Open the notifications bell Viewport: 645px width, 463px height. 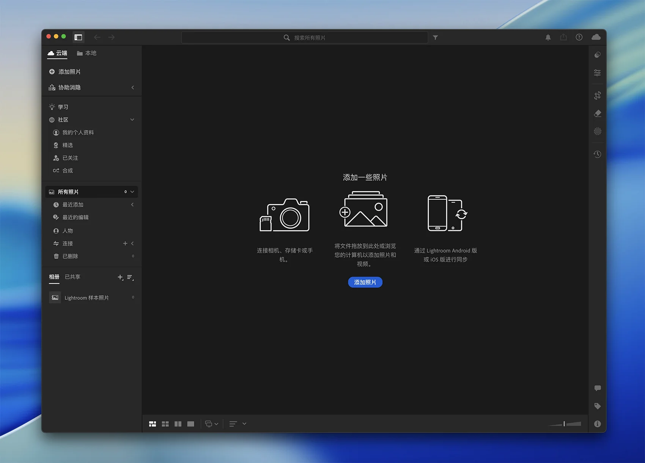pos(548,37)
